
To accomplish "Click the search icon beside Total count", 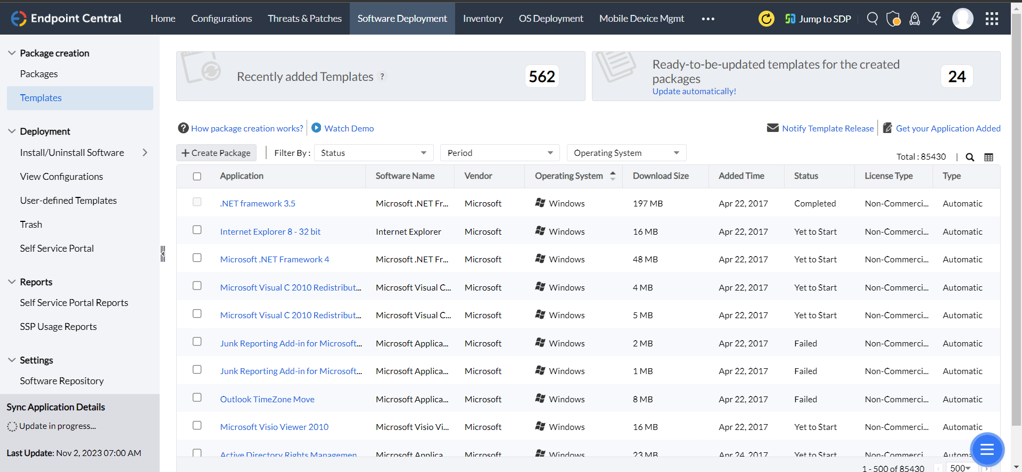I will 970,157.
